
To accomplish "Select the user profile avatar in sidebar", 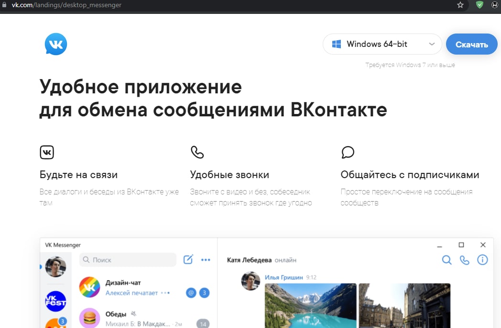I will pyautogui.click(x=55, y=267).
